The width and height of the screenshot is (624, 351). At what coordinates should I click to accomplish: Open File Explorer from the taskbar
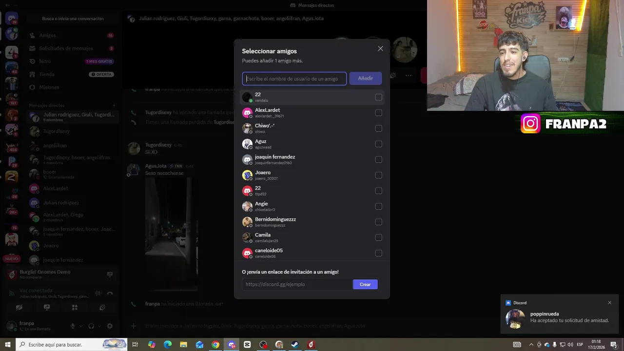(x=183, y=345)
